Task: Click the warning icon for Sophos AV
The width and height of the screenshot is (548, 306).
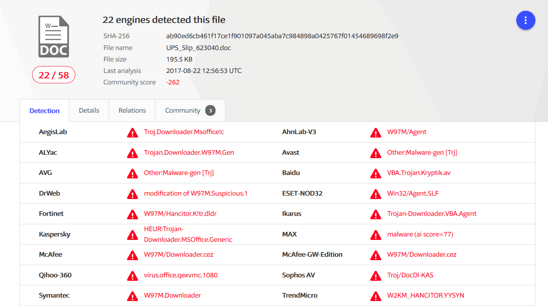Action: pos(376,275)
